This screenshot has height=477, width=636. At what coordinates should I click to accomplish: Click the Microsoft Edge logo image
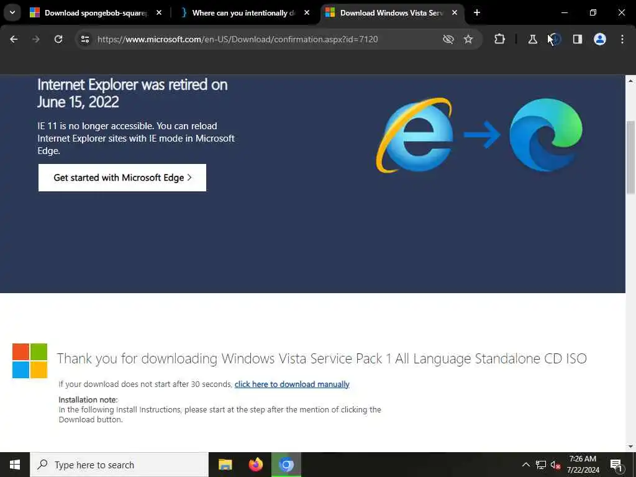545,135
